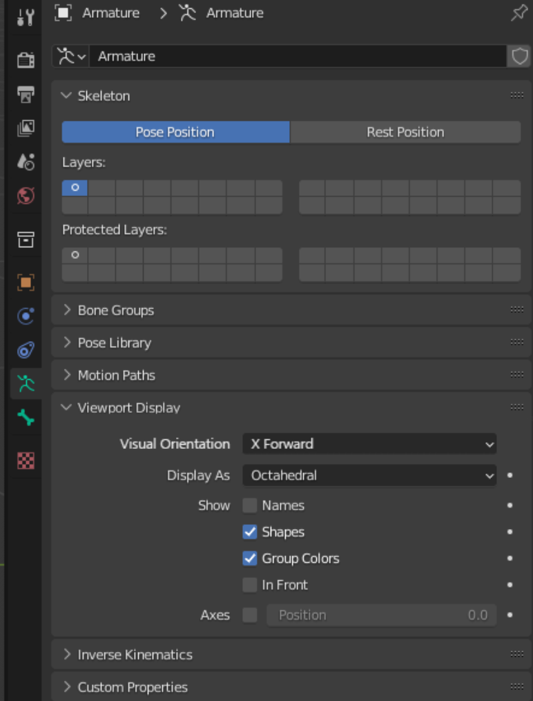
Task: Toggle the first protected layer
Action: coord(75,256)
